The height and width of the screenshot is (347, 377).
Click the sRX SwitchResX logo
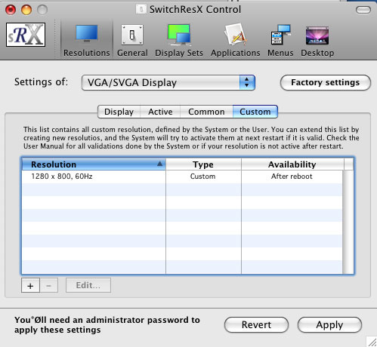26,35
